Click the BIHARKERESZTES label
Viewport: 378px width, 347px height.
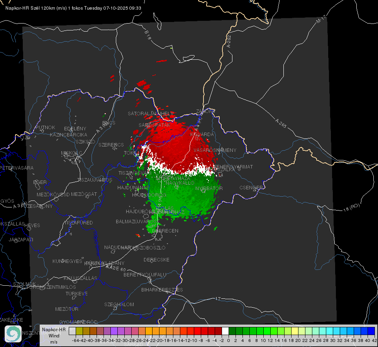click(x=162, y=290)
